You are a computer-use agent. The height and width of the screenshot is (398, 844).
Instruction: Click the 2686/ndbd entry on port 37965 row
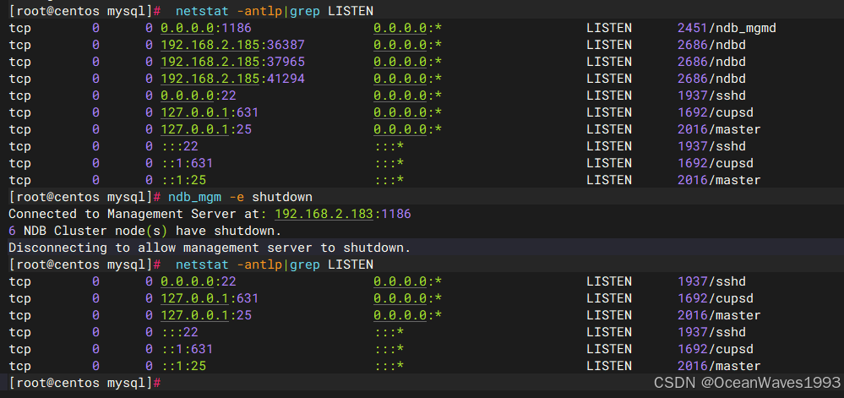(x=711, y=62)
